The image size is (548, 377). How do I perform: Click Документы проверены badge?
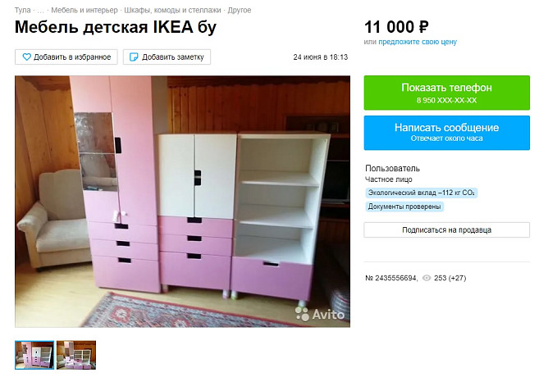pos(404,207)
